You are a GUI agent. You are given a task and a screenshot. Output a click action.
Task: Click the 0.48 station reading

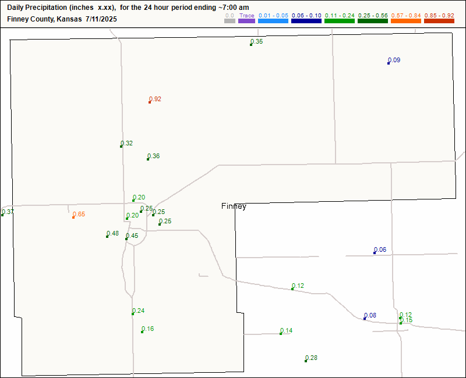tap(112, 234)
